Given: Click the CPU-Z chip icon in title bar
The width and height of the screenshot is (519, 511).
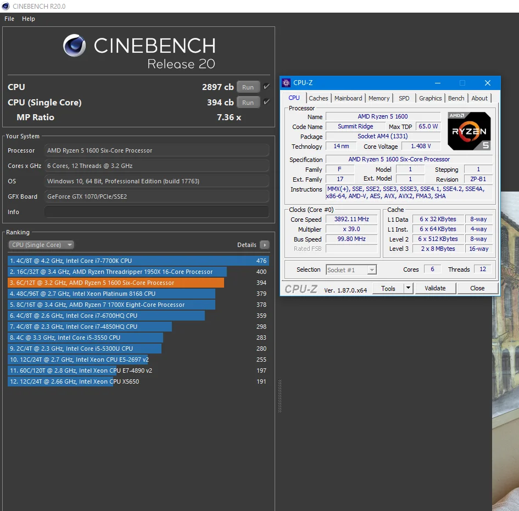Looking at the screenshot, I should click(286, 83).
